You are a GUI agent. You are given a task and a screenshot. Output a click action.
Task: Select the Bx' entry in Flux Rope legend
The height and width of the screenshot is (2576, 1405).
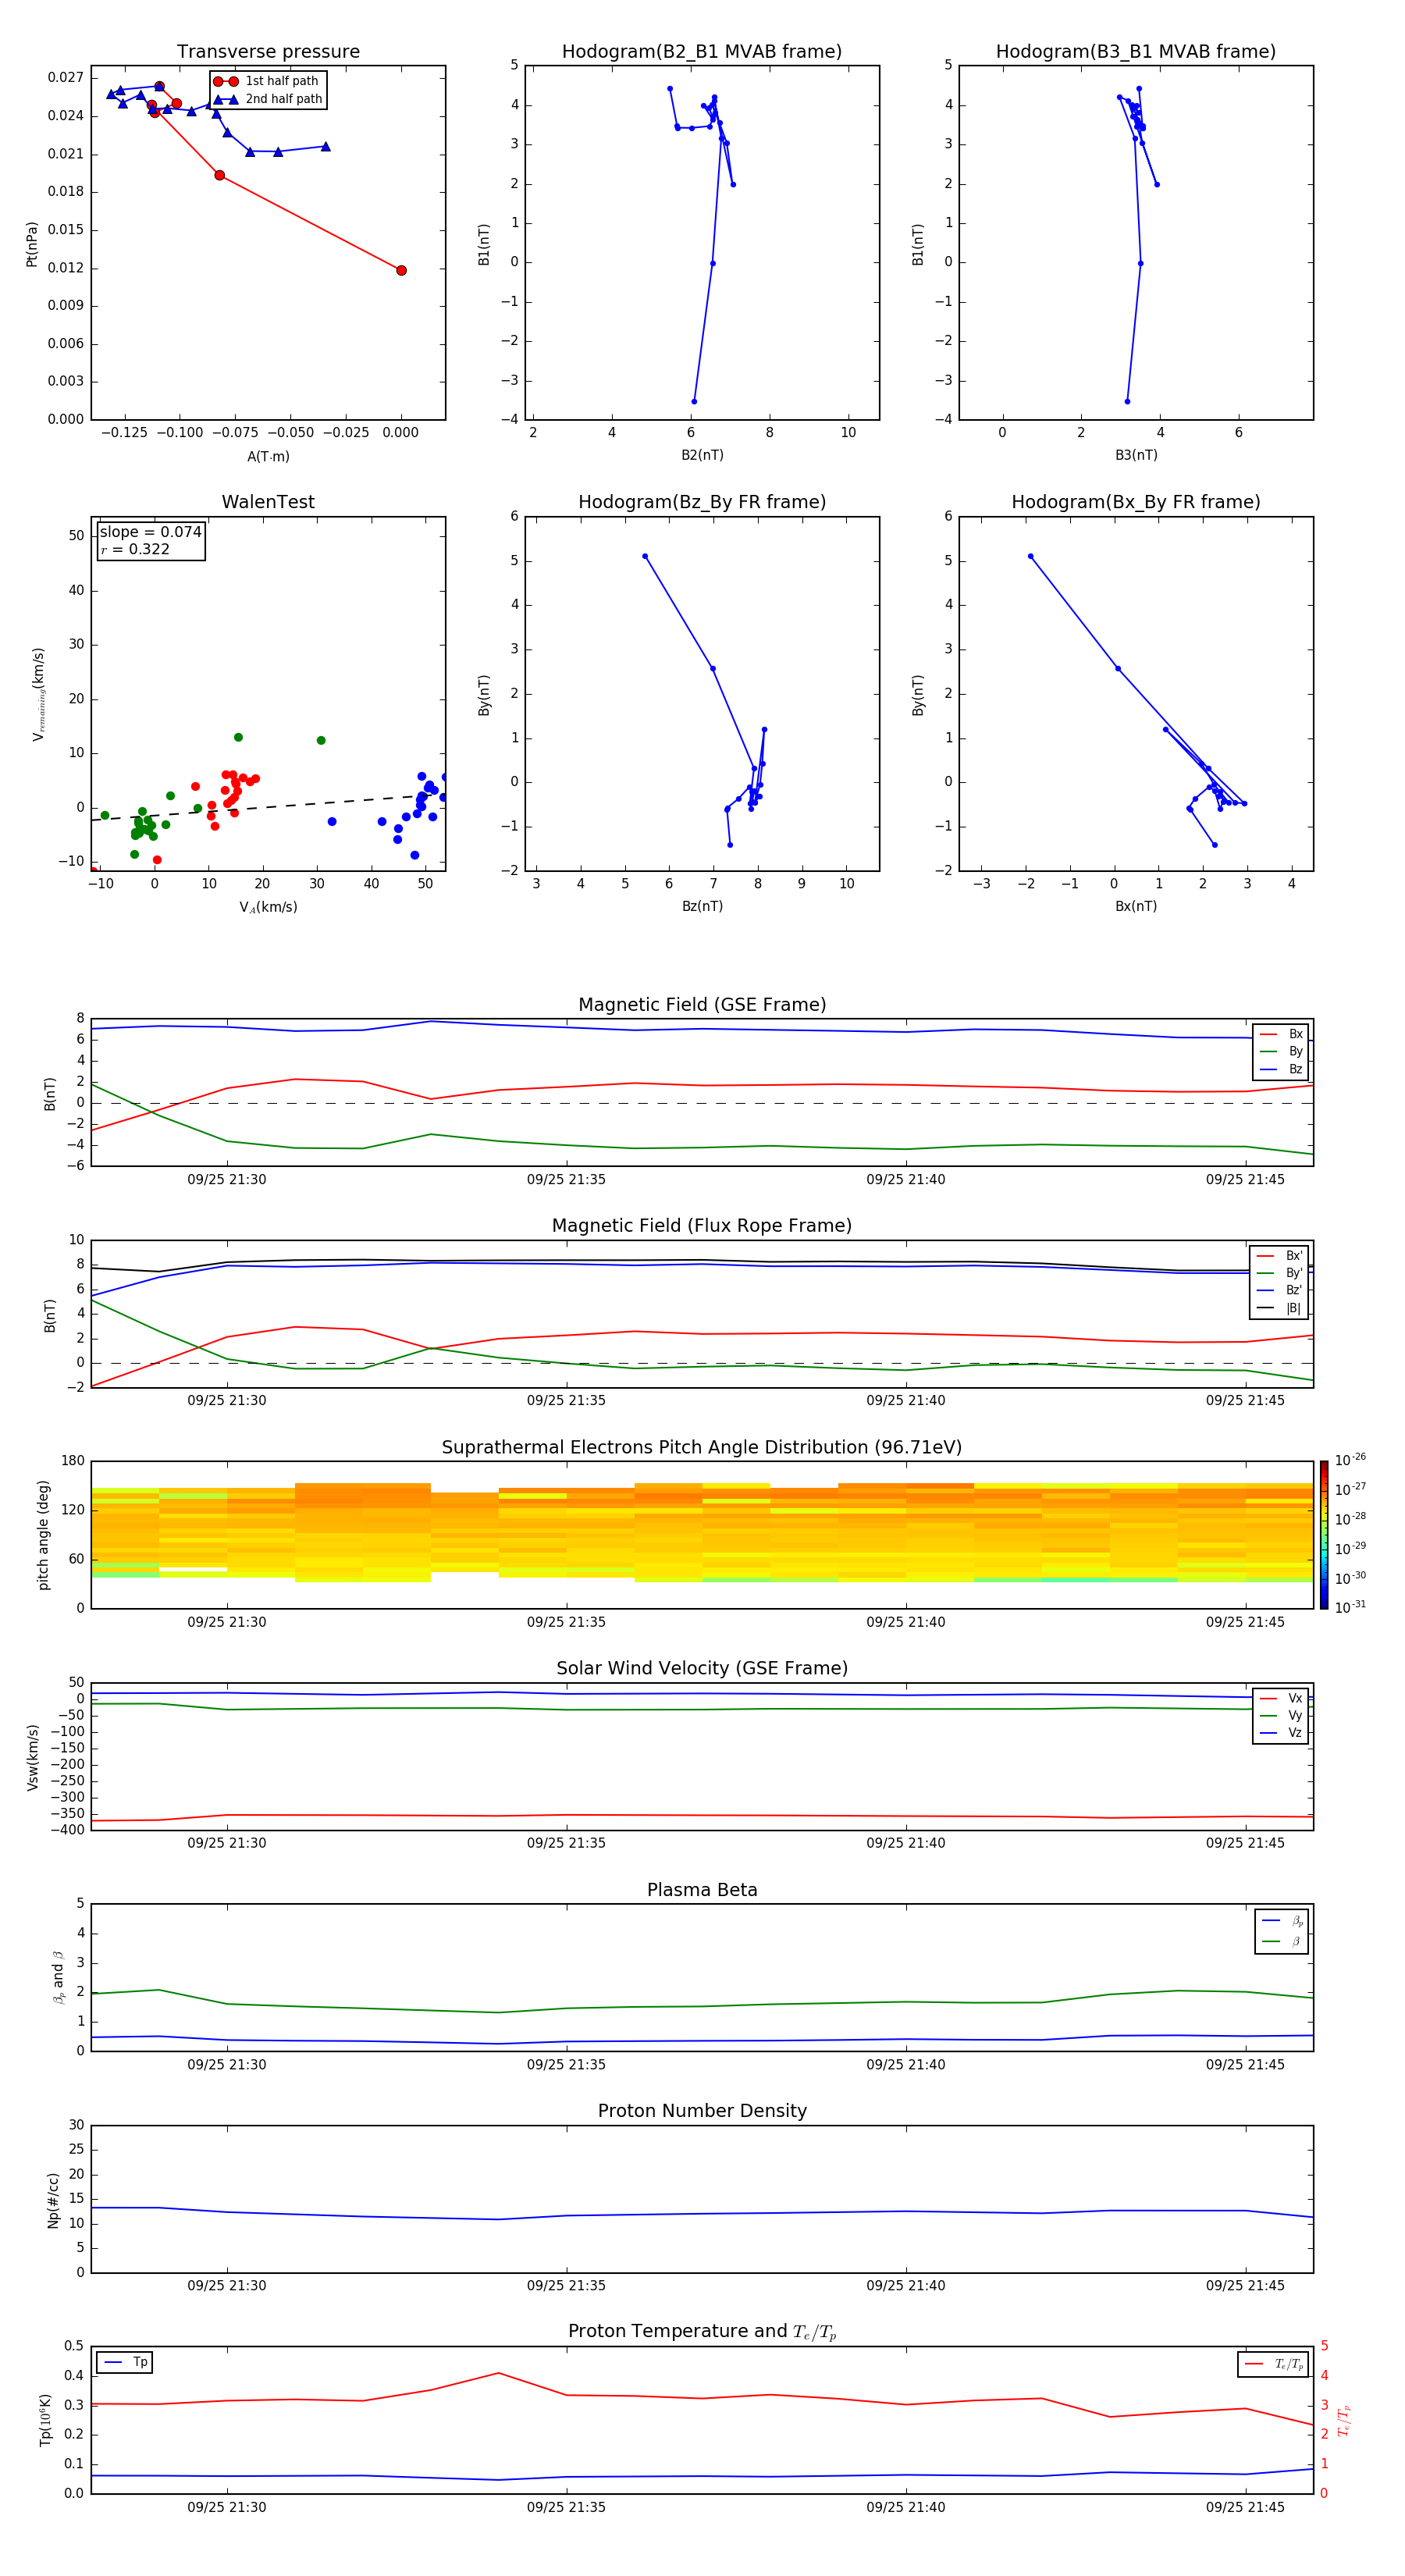coord(1279,1256)
